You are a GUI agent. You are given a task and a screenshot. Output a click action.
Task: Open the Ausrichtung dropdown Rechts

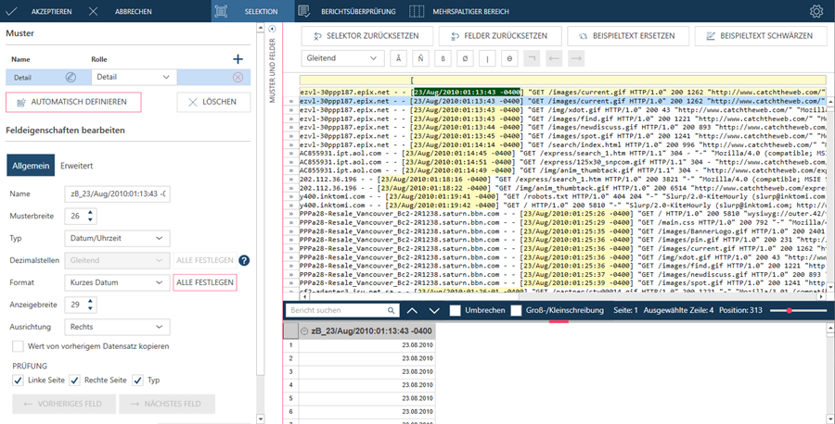(117, 327)
